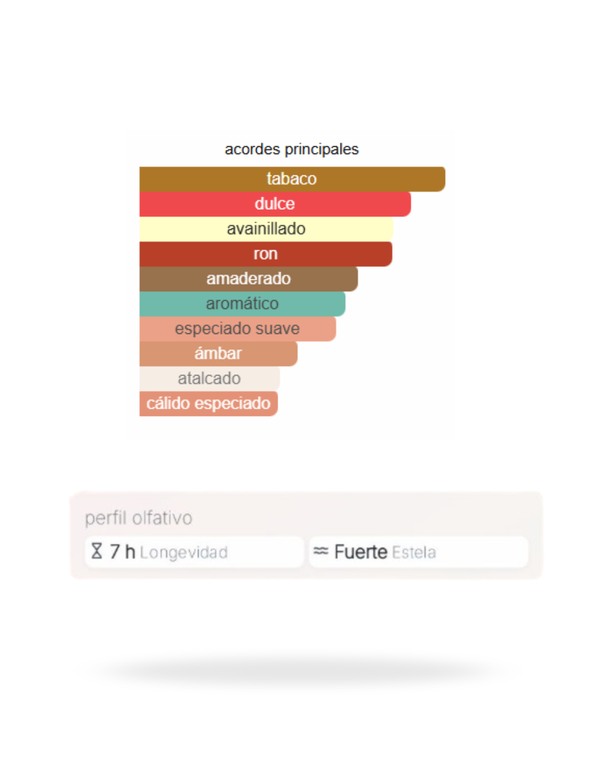Select the especiado suave accord bar

coord(237,328)
